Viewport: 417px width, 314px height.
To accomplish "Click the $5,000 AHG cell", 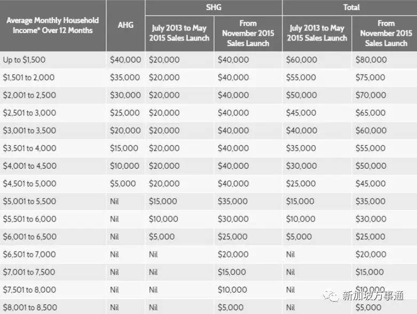I will coord(123,184).
